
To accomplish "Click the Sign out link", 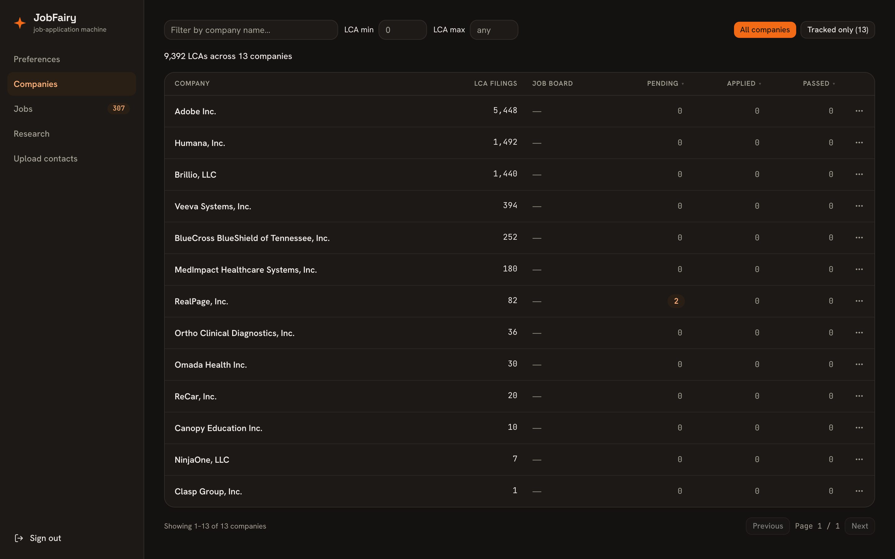I will tap(38, 538).
